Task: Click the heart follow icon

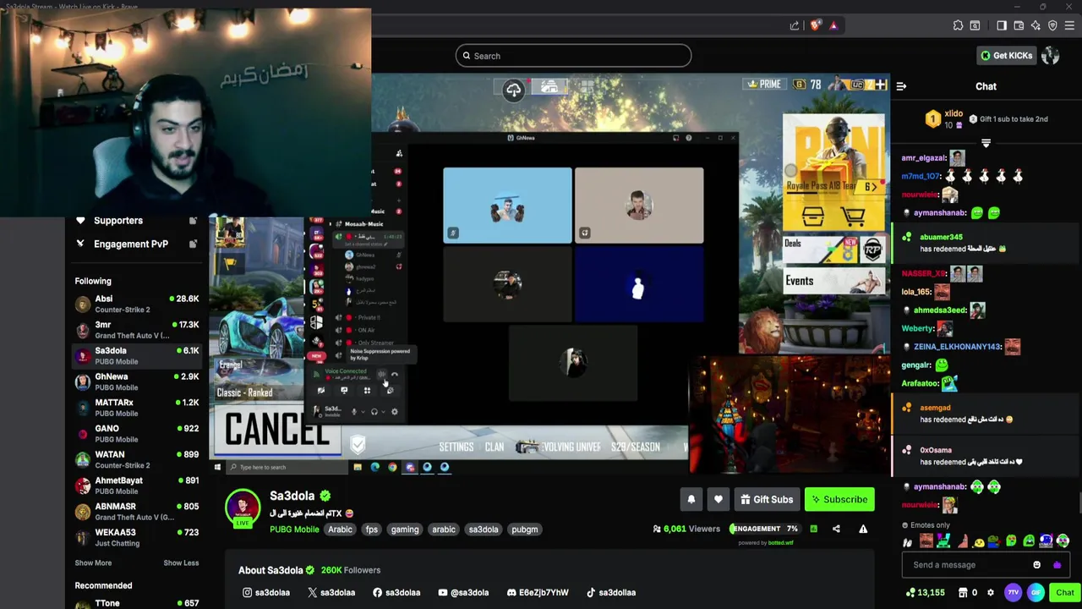Action: 718,500
